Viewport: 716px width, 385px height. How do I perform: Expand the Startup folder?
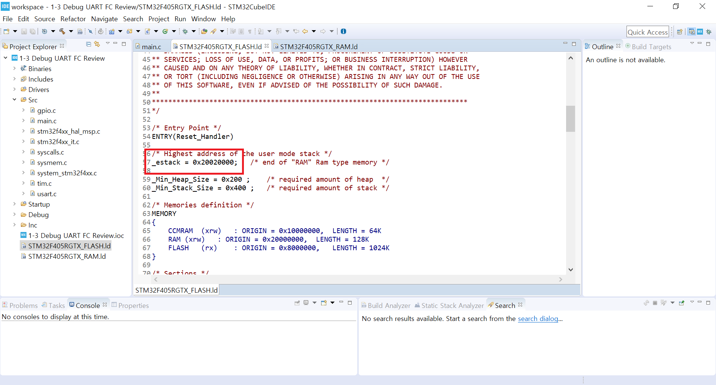pyautogui.click(x=15, y=204)
